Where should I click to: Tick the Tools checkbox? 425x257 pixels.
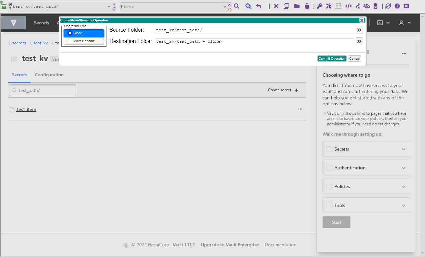tap(329, 205)
